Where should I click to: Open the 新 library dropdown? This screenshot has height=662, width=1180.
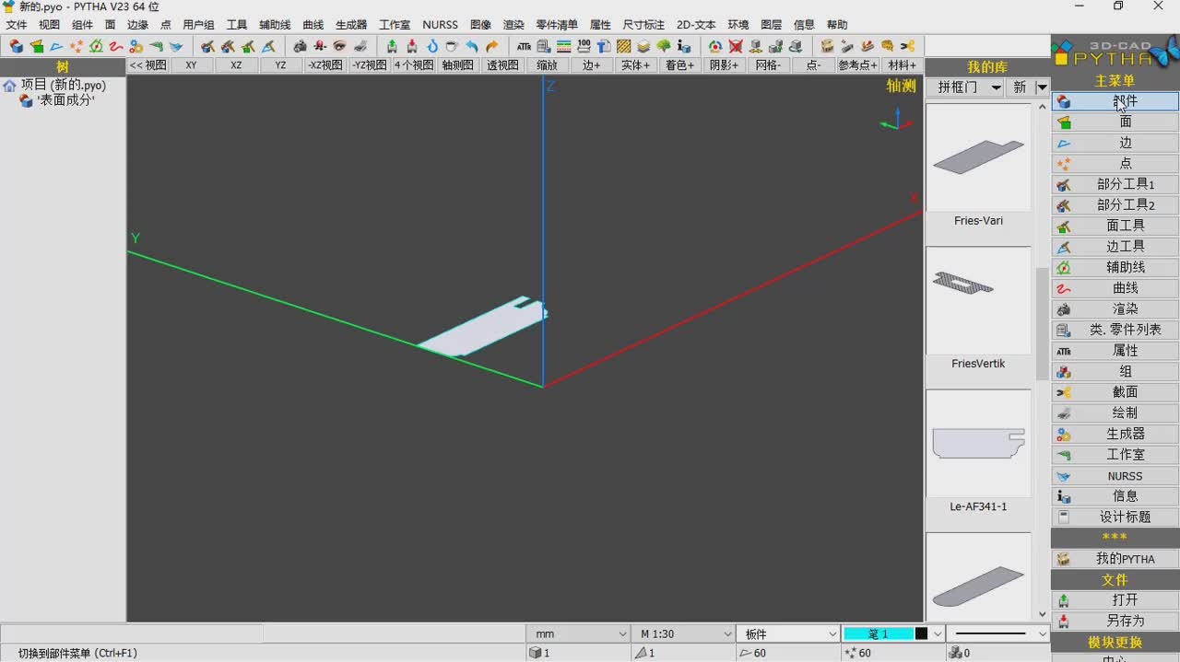point(1030,87)
